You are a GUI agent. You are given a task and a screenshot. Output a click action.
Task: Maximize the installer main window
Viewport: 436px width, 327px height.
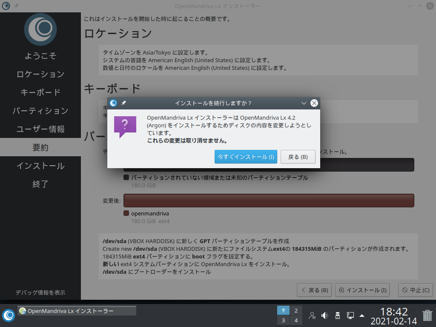click(419, 6)
